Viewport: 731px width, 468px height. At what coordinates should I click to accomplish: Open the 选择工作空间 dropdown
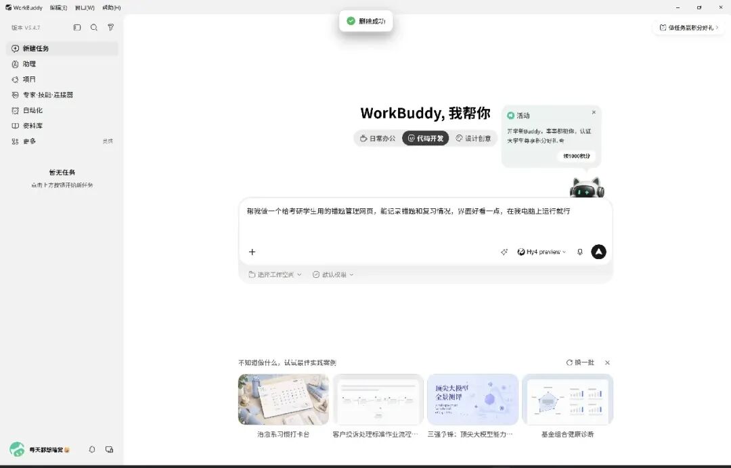(275, 275)
